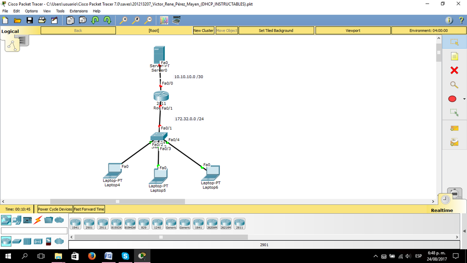Reset the workspace zoom
Screen dimensions: 467x263
(136, 20)
